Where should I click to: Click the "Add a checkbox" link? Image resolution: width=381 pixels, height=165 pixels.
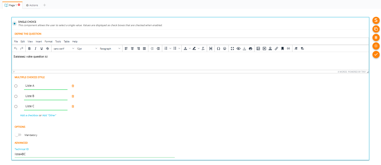click(x=29, y=115)
